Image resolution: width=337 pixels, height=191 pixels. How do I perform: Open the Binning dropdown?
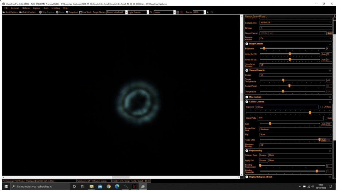(296, 28)
